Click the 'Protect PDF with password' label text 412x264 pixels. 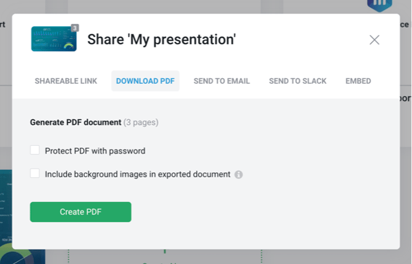pos(95,151)
